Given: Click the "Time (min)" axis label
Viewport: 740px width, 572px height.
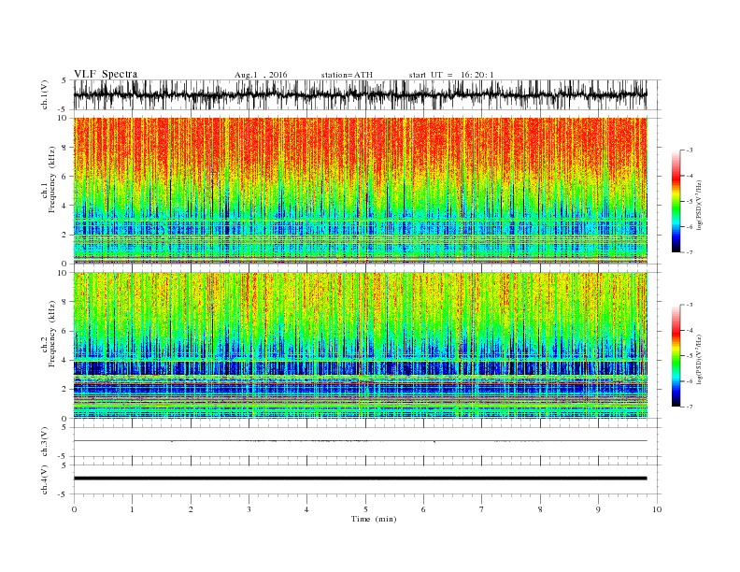Looking at the screenshot, I should pyautogui.click(x=374, y=519).
